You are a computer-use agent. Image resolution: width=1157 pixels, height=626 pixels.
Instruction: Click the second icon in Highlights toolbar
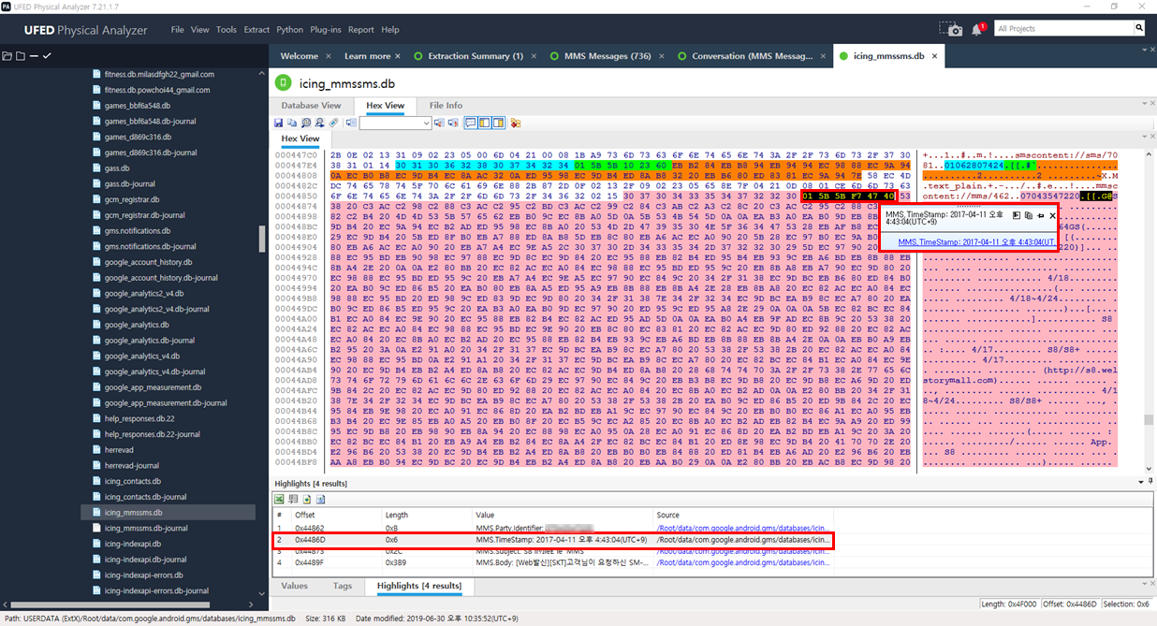click(x=292, y=499)
